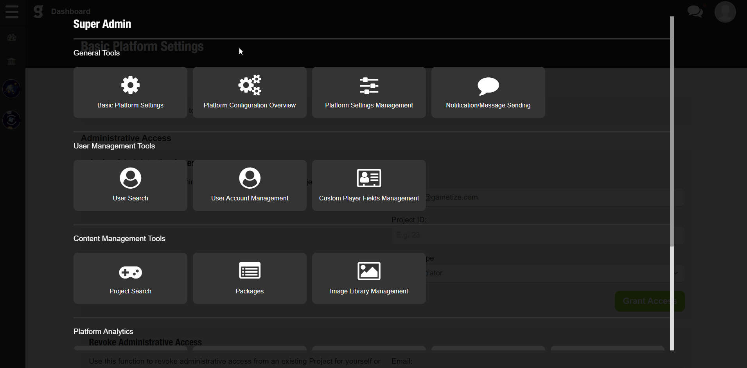
Task: Open Platform Configuration Overview tile
Action: 250,92
